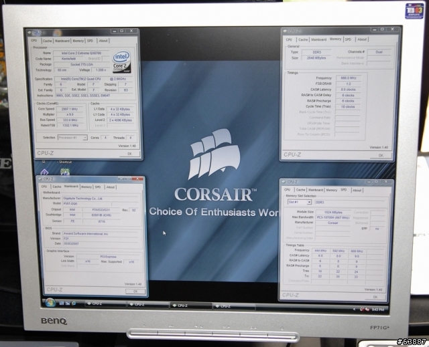The image size is (429, 347).
Task: Open the Windows Start orb
Action: 50,302
